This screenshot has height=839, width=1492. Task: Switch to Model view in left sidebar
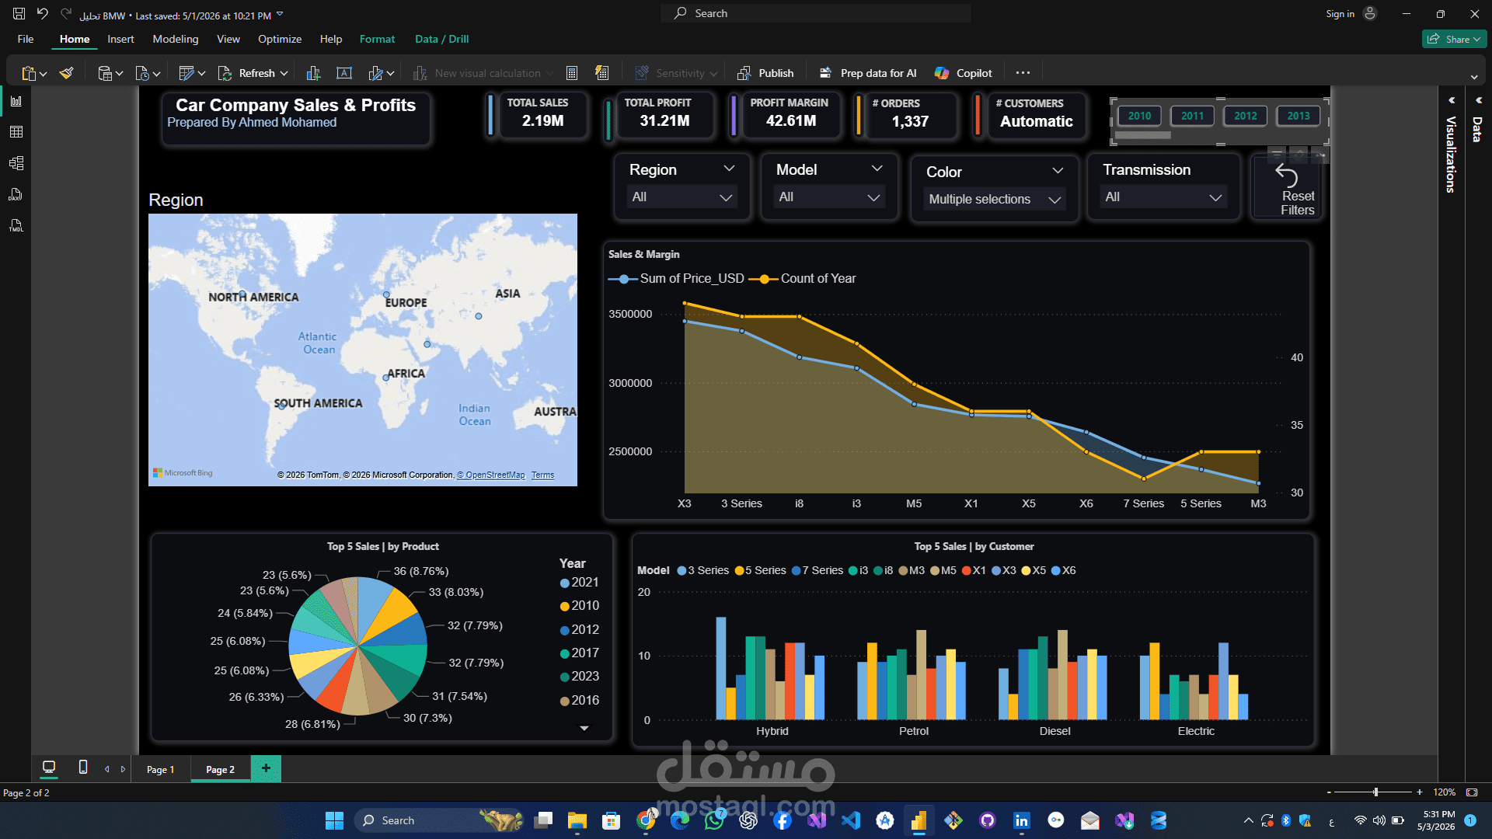pos(16,163)
